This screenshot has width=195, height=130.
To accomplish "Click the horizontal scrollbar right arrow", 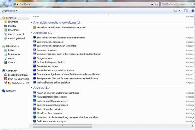I will click(192, 126).
